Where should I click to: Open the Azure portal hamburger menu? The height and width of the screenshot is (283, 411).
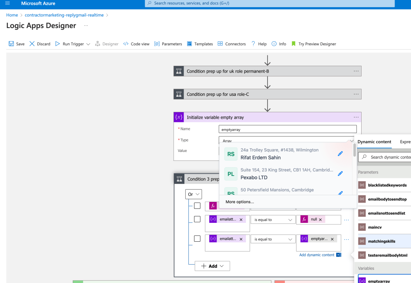[7, 3]
